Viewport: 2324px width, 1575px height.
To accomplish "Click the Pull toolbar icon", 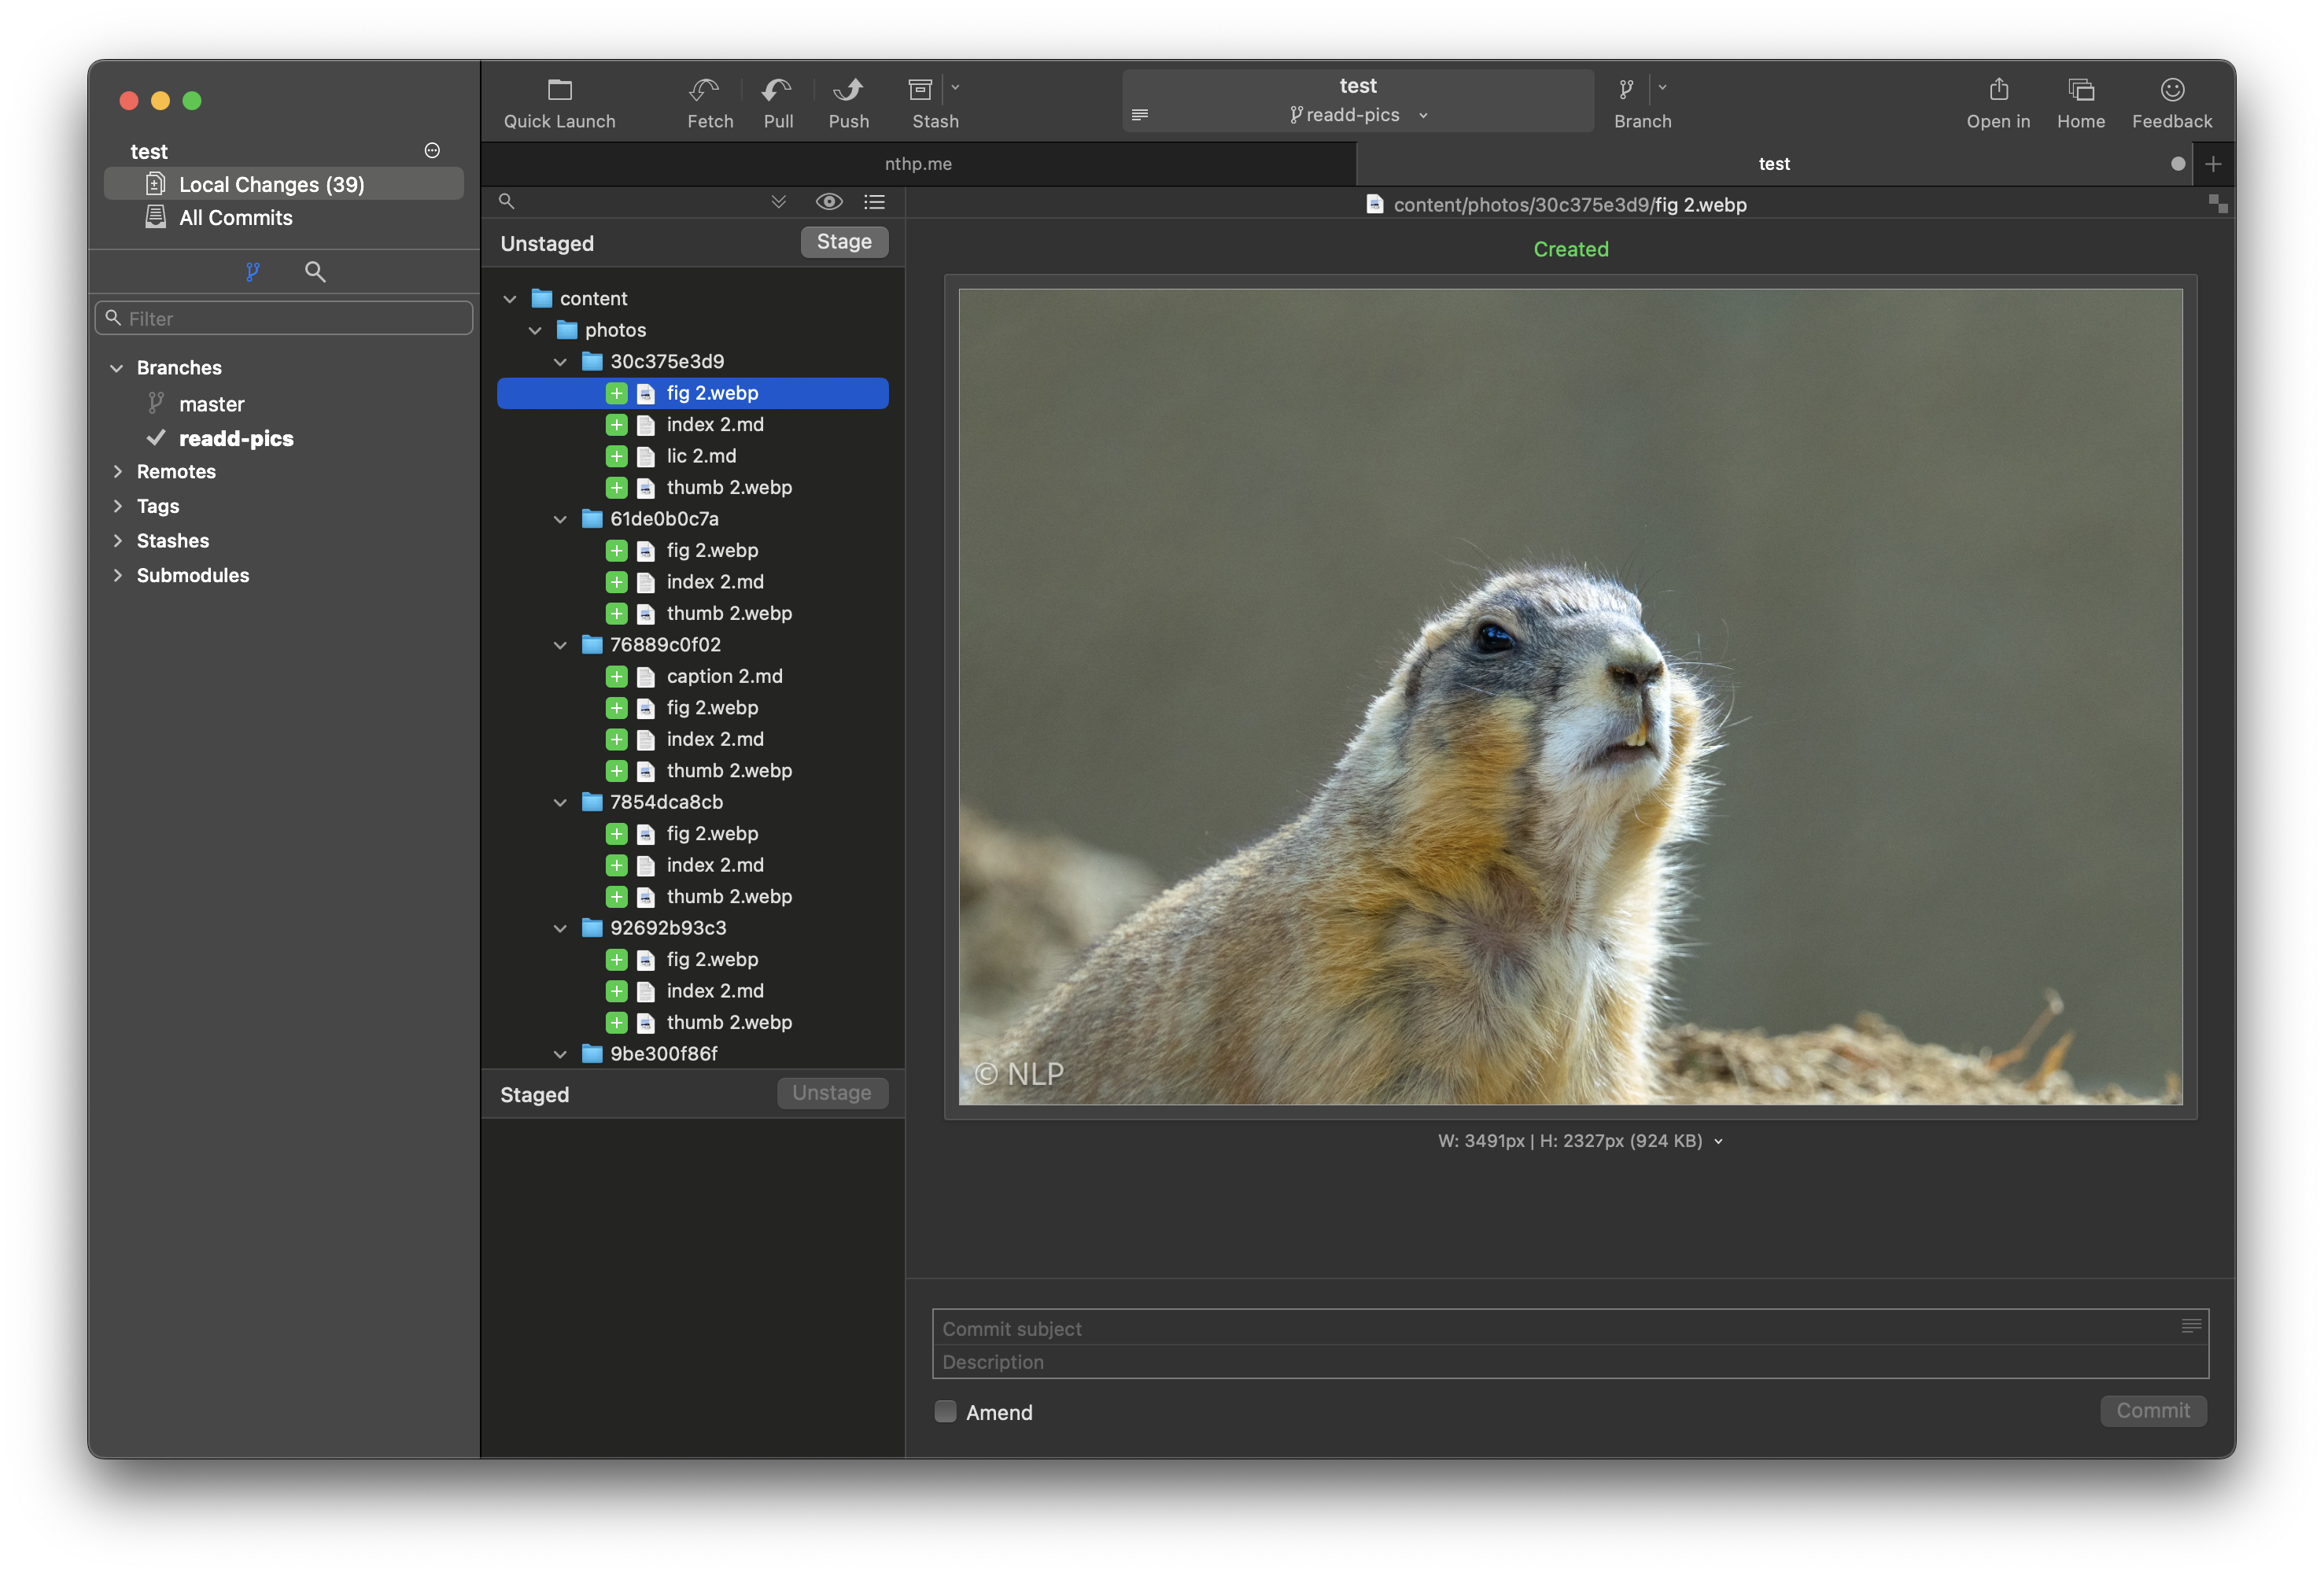I will point(777,91).
